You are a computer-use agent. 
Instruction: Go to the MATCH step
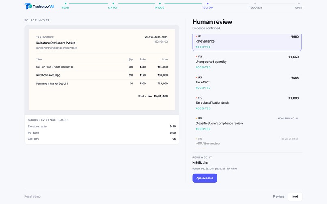pyautogui.click(x=113, y=6)
